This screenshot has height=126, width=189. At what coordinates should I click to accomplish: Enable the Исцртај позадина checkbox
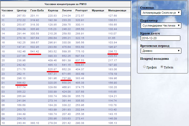point(176,59)
